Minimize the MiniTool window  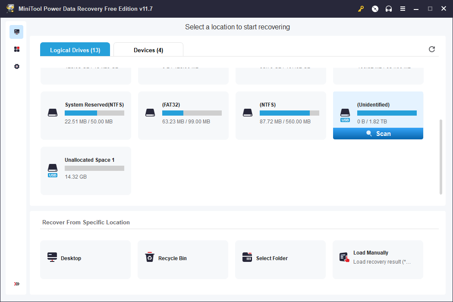click(416, 9)
